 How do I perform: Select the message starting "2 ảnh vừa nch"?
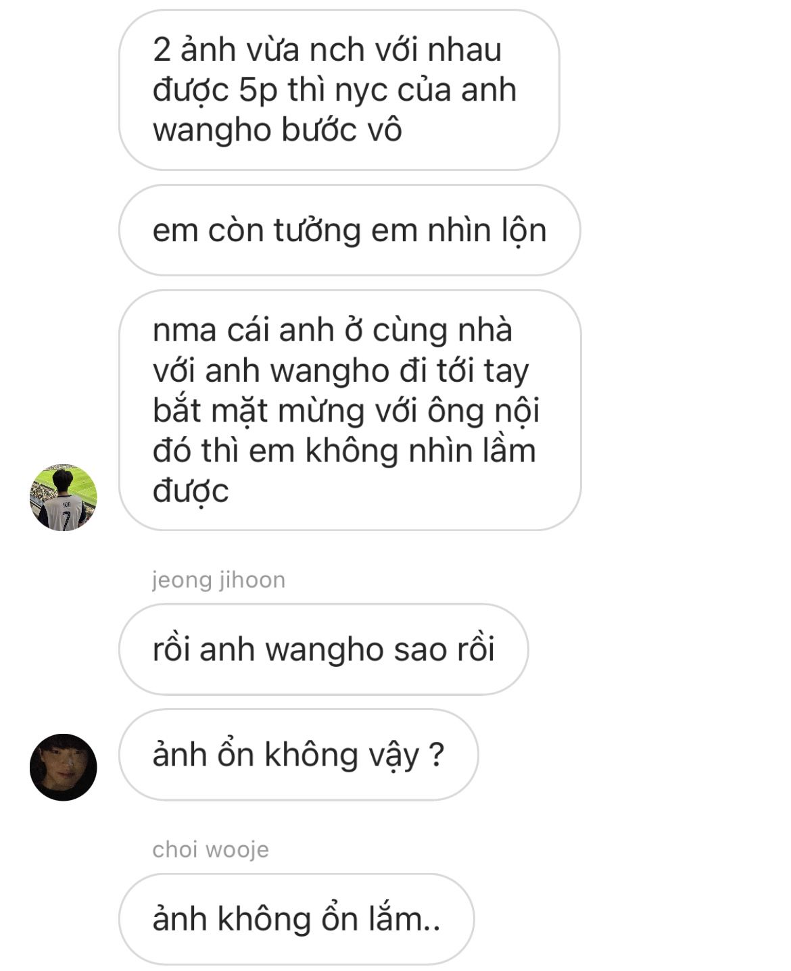339,90
